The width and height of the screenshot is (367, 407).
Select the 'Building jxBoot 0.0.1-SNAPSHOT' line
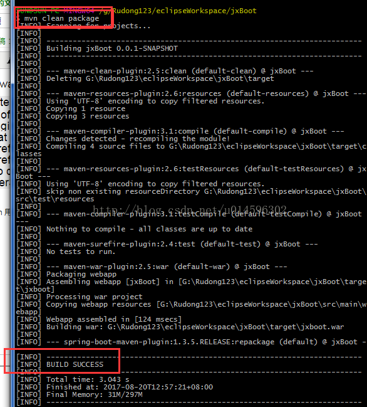click(x=97, y=48)
